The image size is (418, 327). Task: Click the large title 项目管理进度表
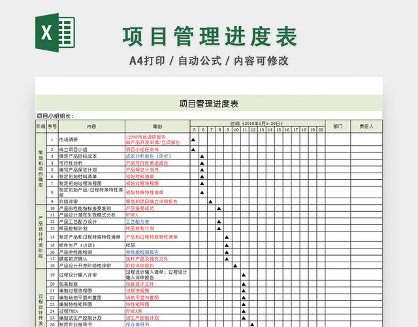pyautogui.click(x=210, y=37)
